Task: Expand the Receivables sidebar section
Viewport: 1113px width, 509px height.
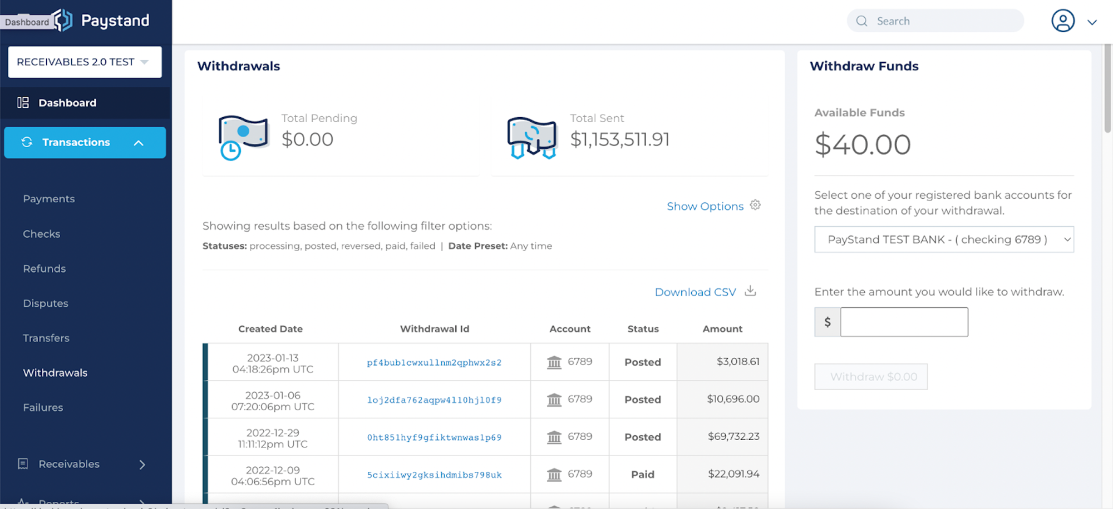Action: 142,464
